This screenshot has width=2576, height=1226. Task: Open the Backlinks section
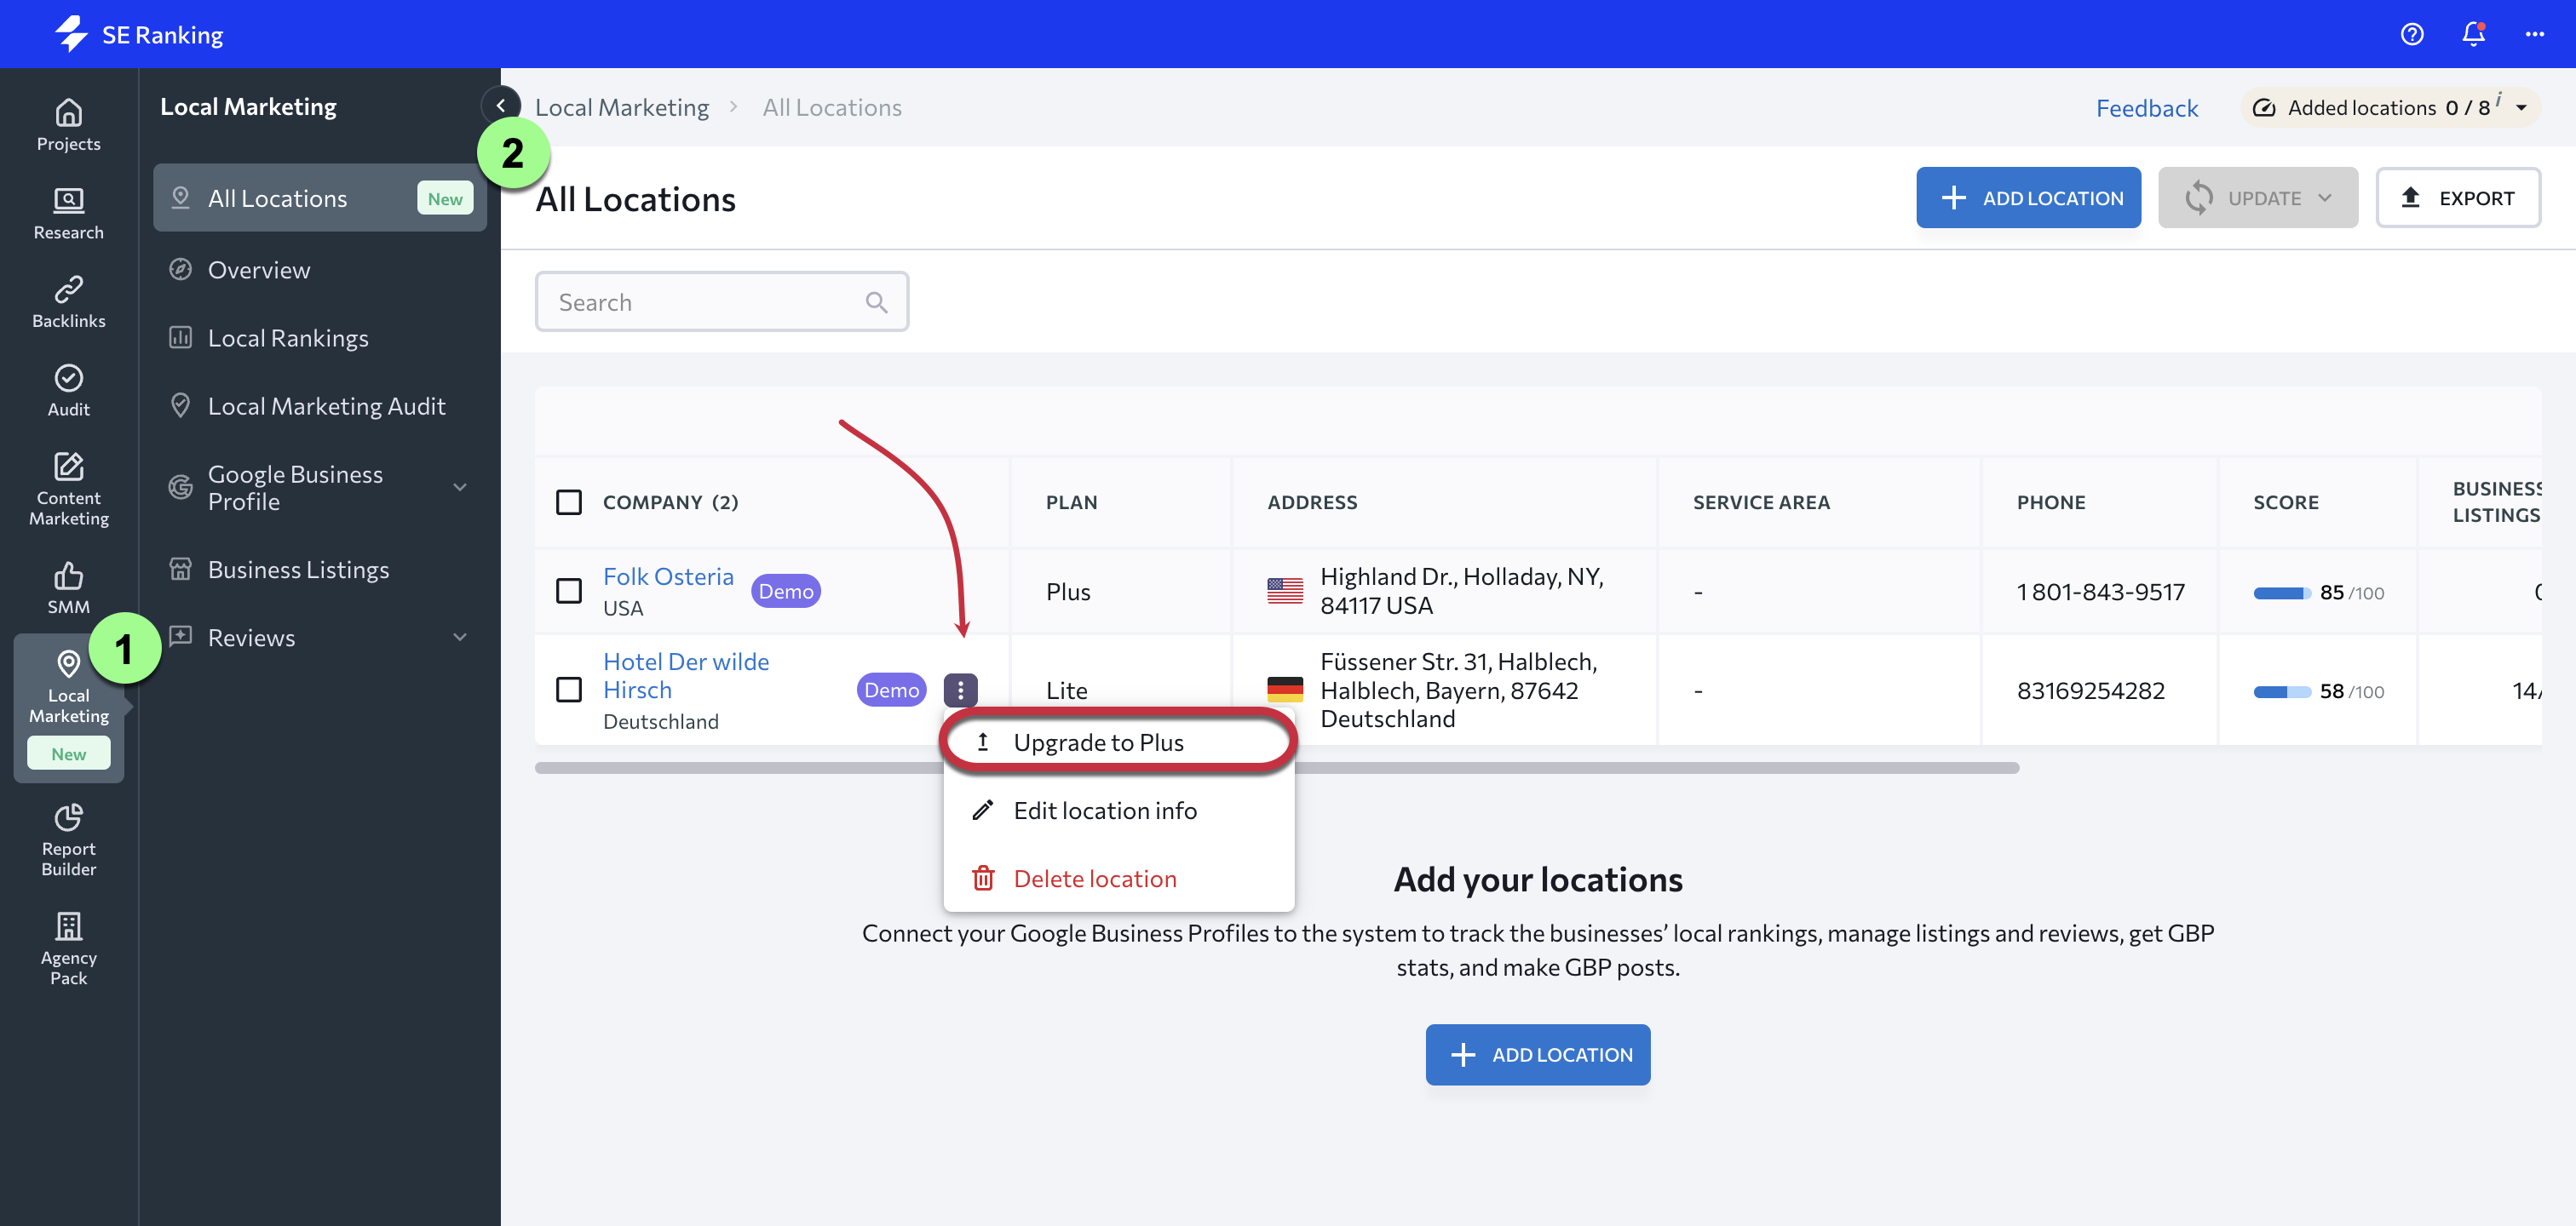point(68,301)
